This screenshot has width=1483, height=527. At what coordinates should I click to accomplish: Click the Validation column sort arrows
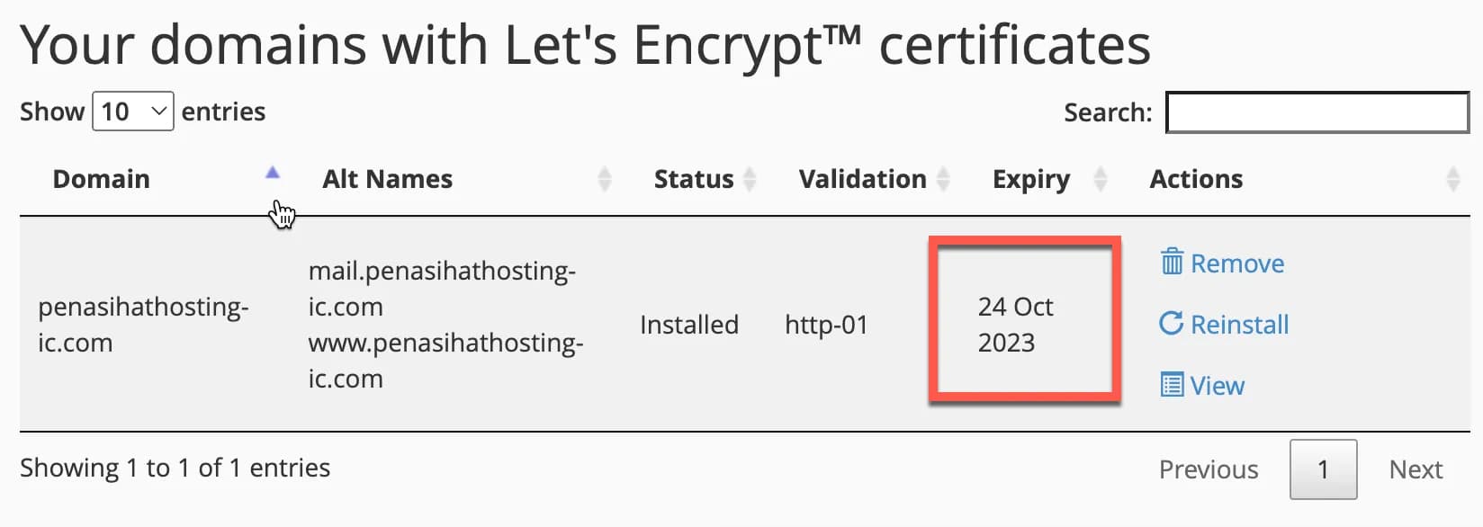click(x=943, y=178)
